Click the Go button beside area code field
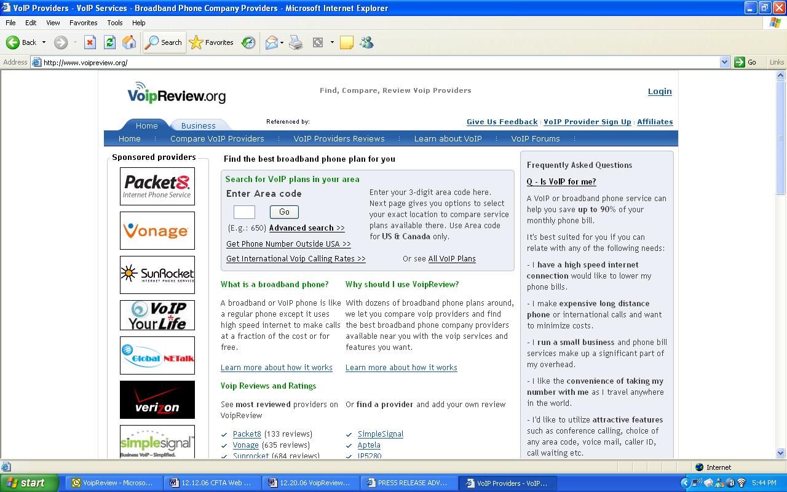The image size is (787, 492). [284, 212]
